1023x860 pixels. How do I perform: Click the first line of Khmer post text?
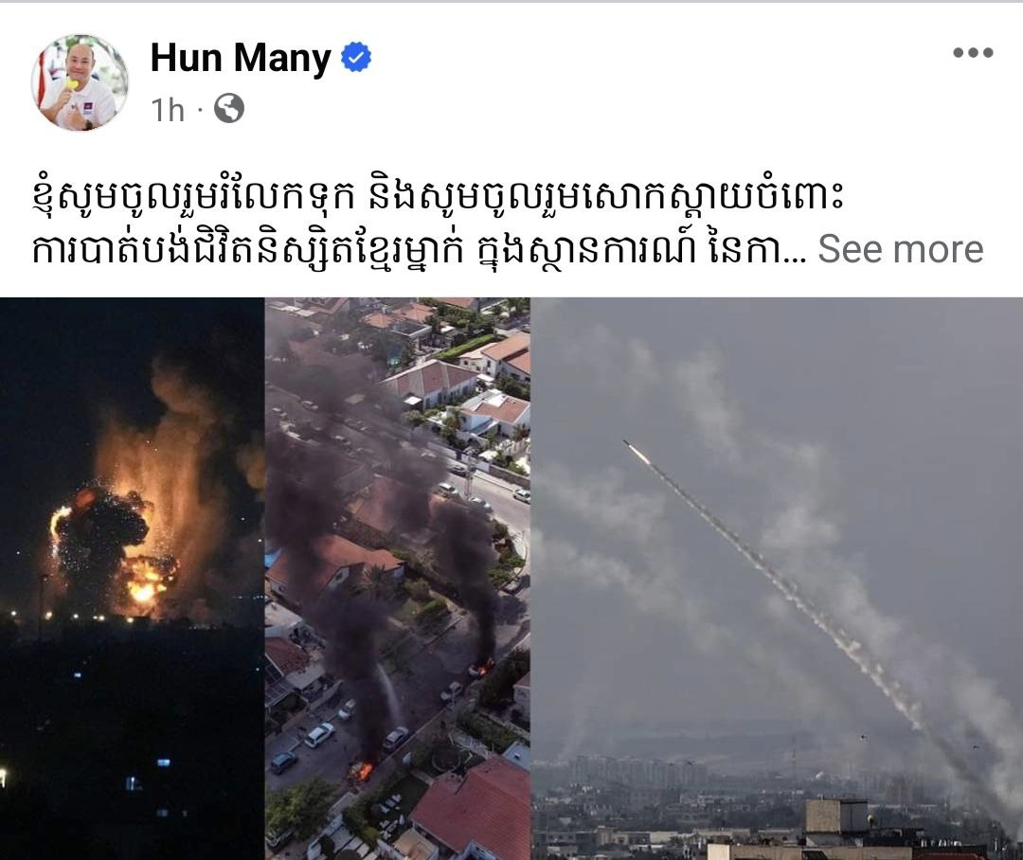click(437, 196)
